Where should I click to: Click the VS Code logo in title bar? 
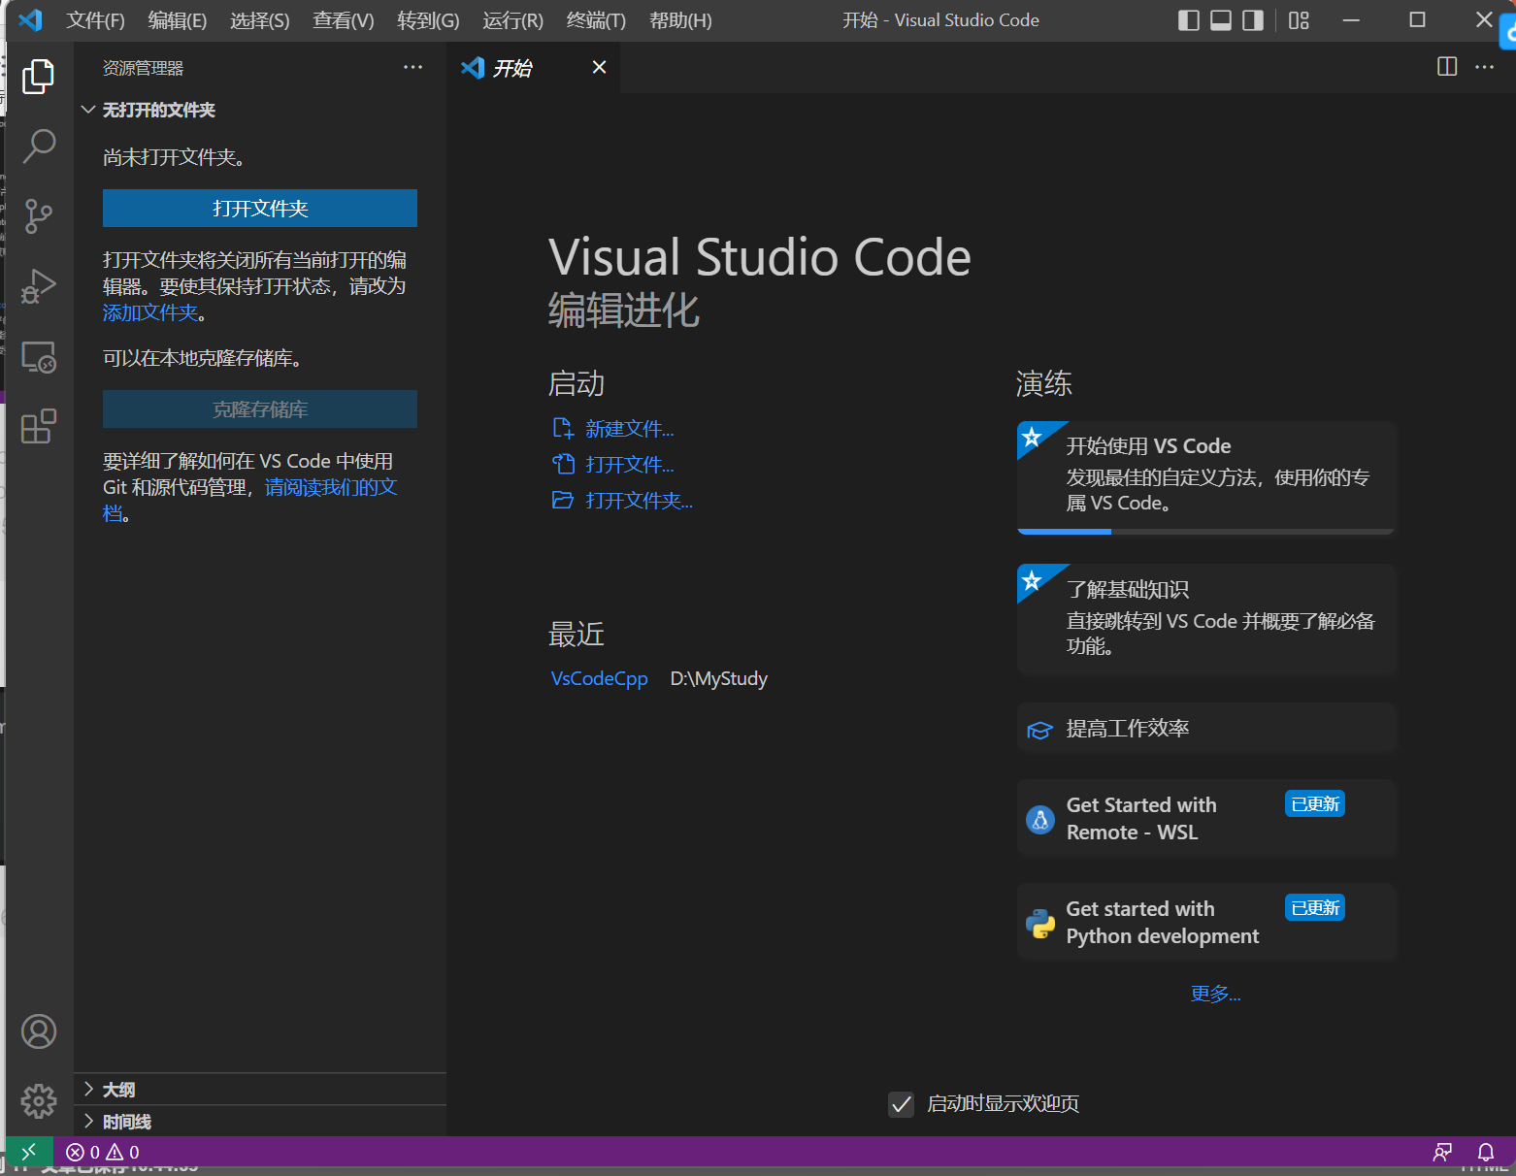pyautogui.click(x=30, y=20)
